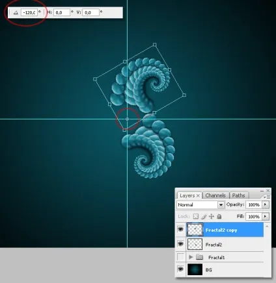The image size is (276, 283).
Task: Expand the Fractal1 group triangle
Action: coord(191,257)
